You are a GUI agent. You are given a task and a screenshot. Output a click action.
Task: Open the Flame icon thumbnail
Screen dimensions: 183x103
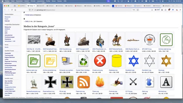tap(100, 82)
